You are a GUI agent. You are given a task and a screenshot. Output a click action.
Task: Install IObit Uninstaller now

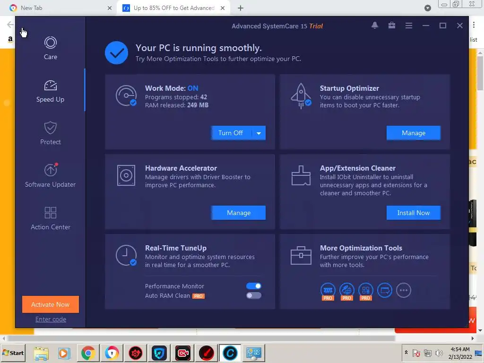point(413,213)
